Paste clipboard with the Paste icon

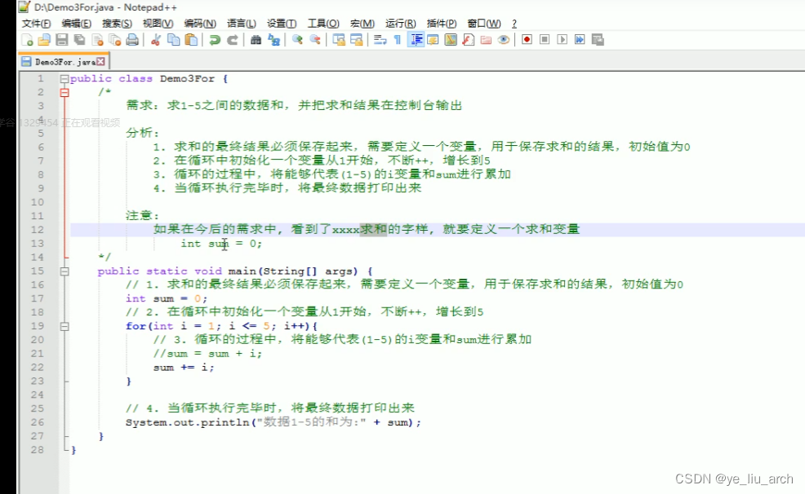191,40
